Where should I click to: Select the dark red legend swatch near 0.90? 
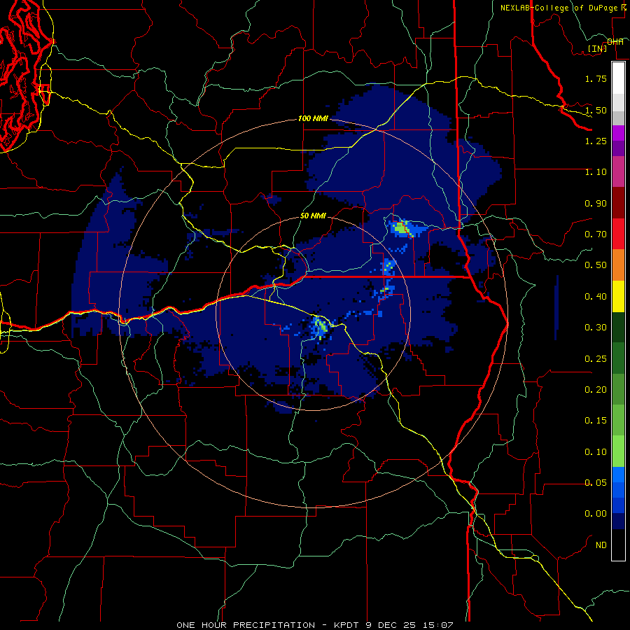618,203
